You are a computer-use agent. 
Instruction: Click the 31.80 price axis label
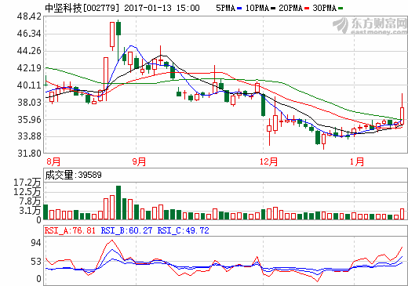point(29,154)
